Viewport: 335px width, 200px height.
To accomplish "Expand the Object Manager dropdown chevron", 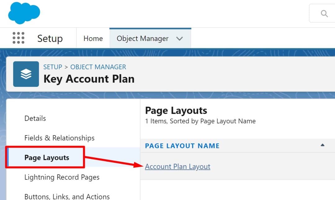I will click(180, 38).
